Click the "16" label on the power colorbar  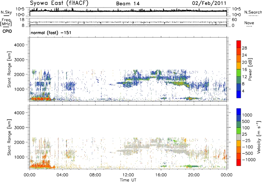(x=244, y=70)
